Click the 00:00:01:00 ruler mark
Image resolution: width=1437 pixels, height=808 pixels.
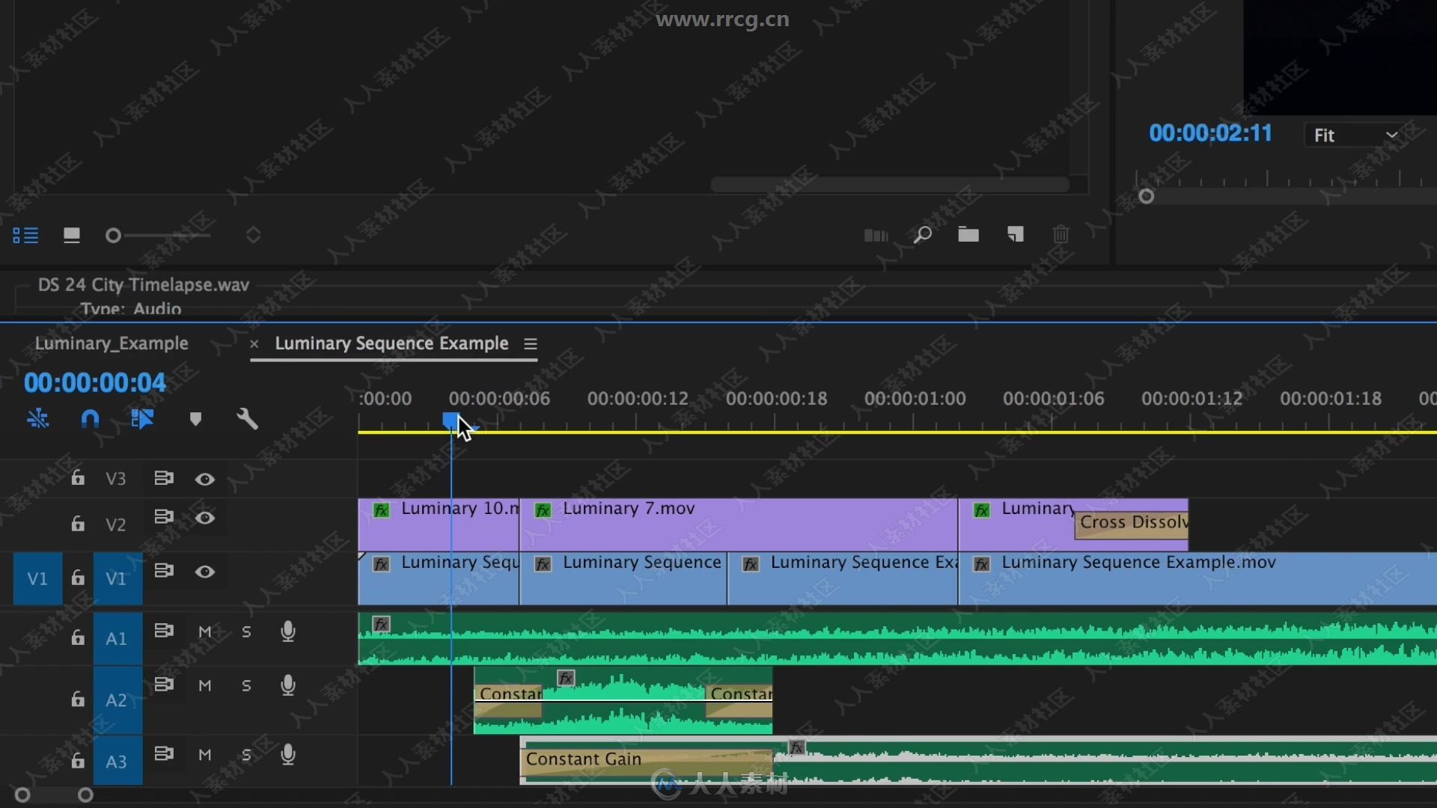tap(915, 399)
